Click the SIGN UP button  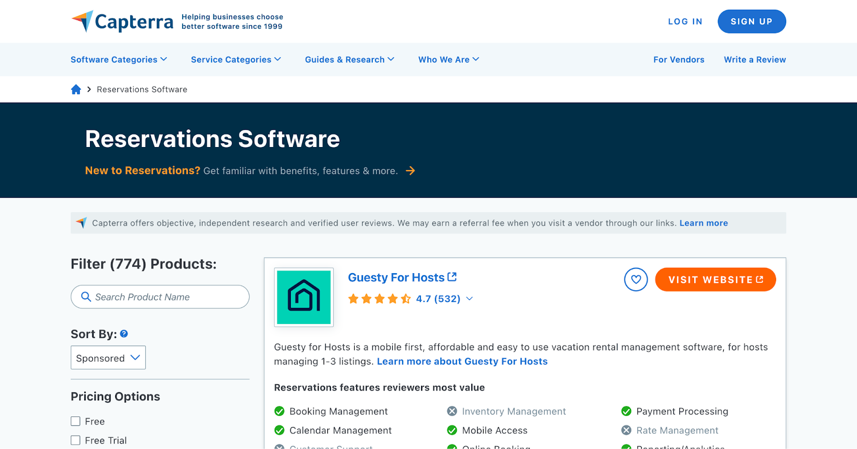click(751, 21)
